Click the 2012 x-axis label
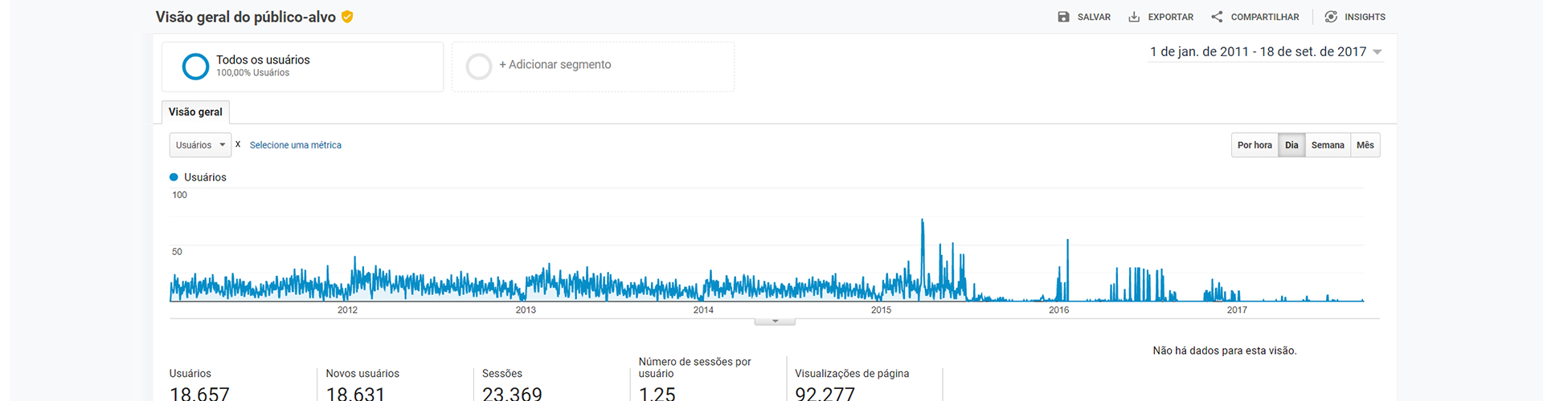Screen dimensions: 1543x401 point(347,310)
